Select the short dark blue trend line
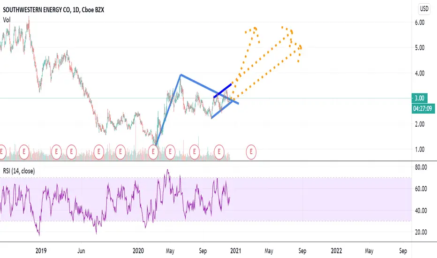This screenshot has height=258, width=437. tap(223, 91)
